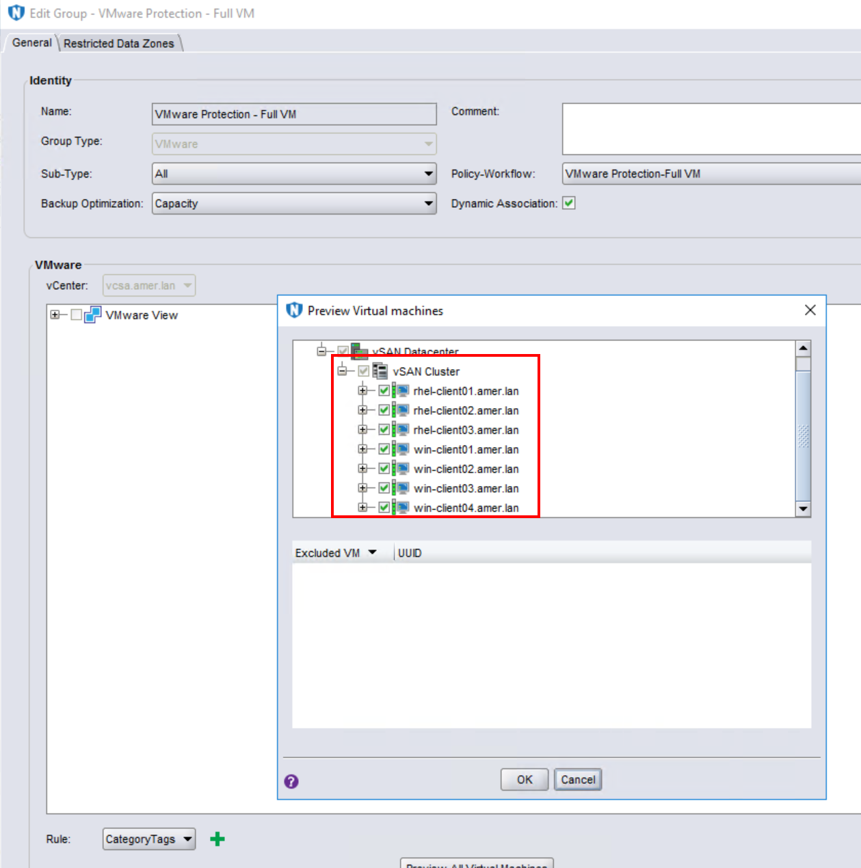861x868 pixels.
Task: Check the VMware View tree checkbox
Action: point(75,315)
